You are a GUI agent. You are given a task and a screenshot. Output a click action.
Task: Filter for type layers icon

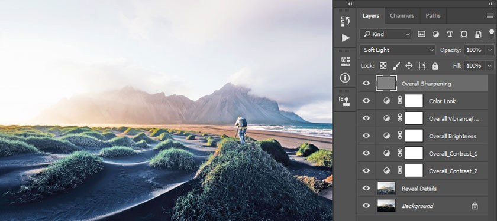[x=450, y=34]
